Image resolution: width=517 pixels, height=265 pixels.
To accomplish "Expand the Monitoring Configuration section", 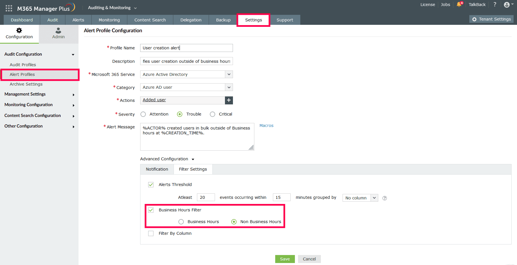I will point(39,105).
